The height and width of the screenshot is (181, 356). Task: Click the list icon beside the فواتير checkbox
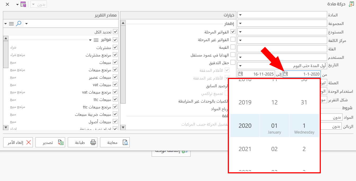coord(96,40)
